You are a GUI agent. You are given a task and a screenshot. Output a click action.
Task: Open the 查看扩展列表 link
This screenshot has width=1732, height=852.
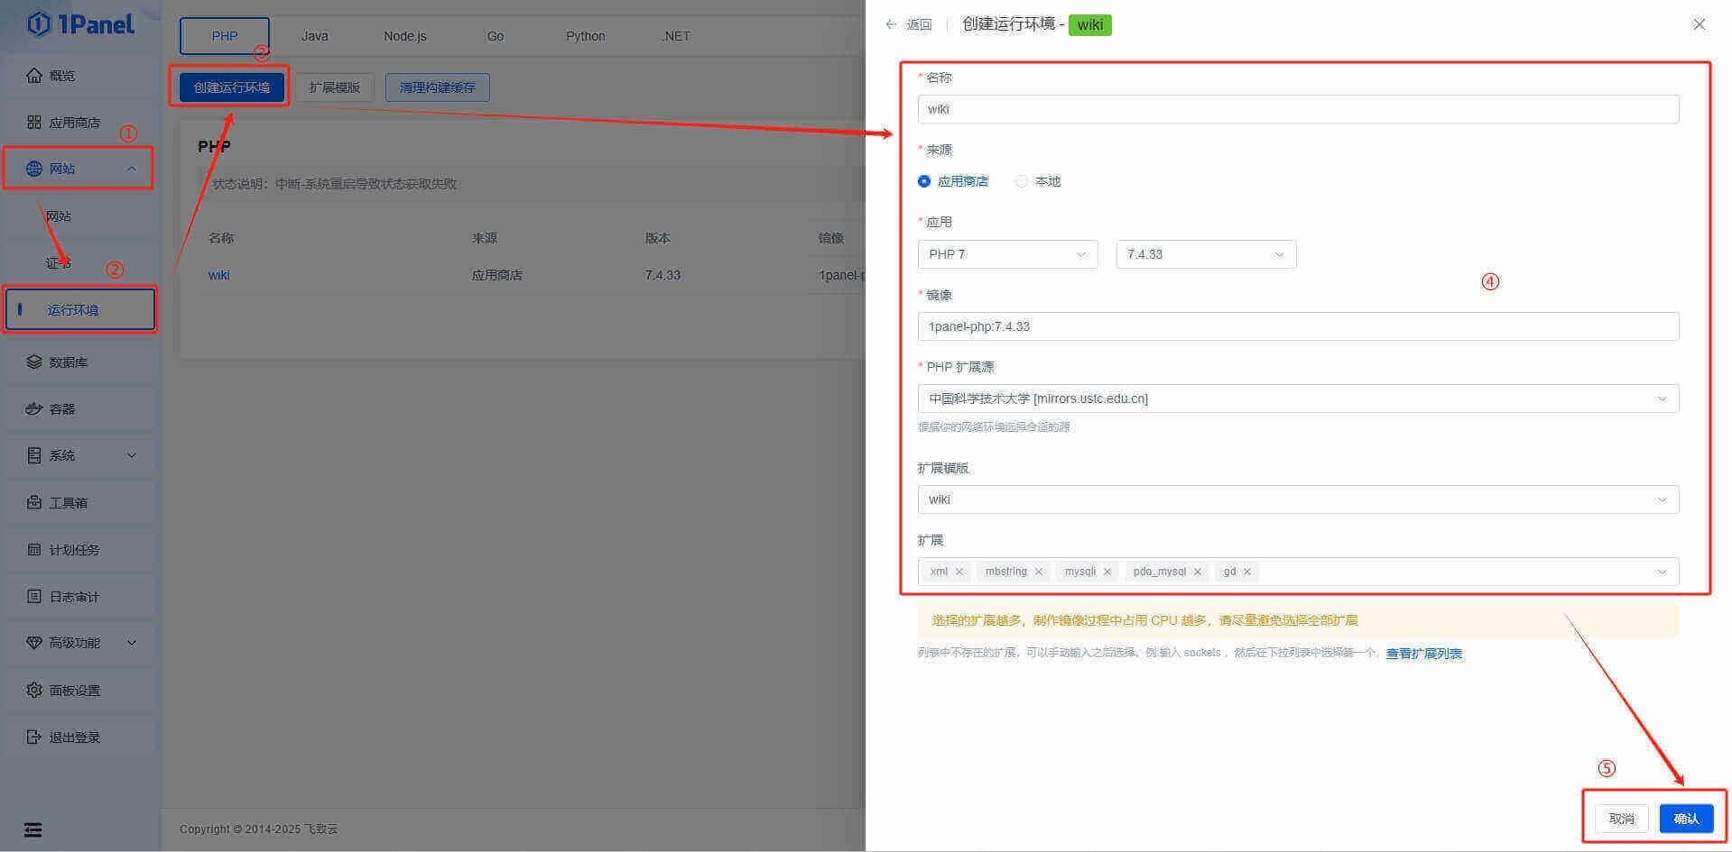[1423, 654]
